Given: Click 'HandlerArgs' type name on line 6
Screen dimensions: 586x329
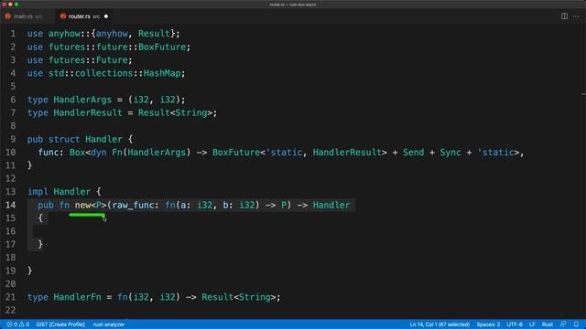Looking at the screenshot, I should click(x=82, y=100).
